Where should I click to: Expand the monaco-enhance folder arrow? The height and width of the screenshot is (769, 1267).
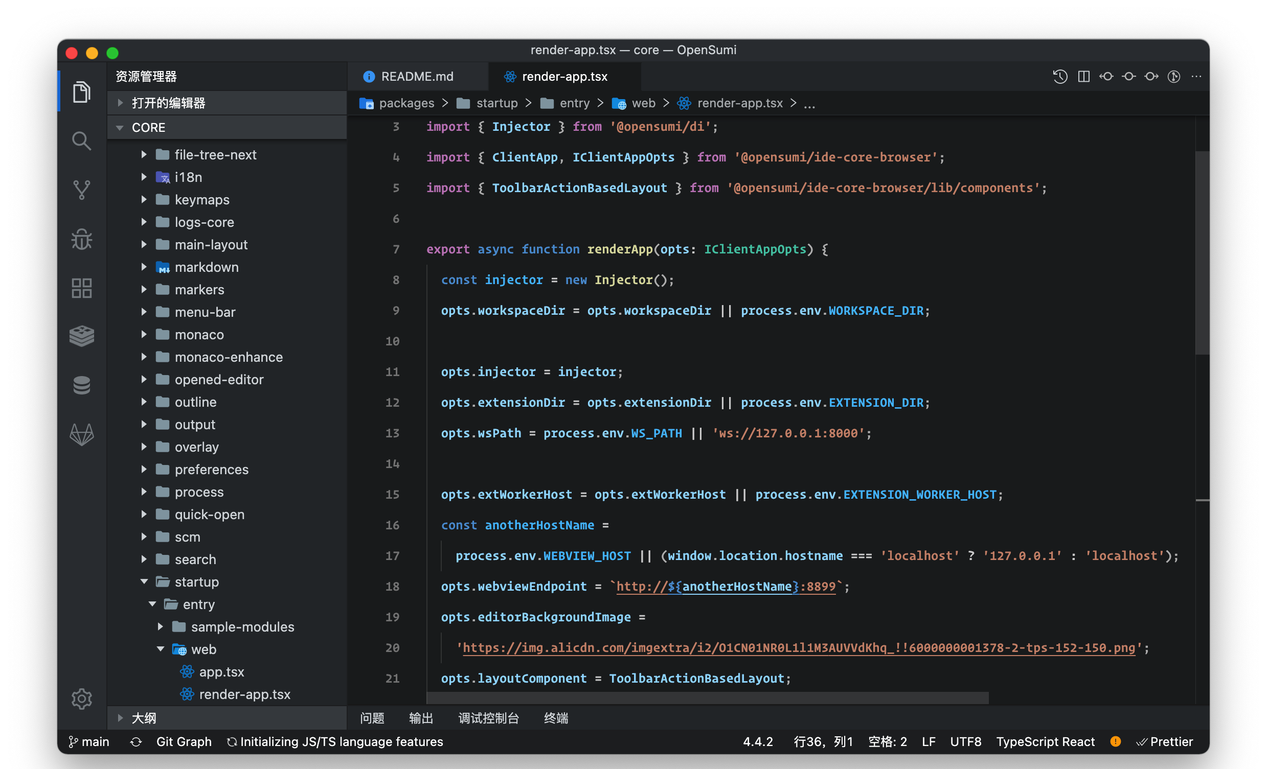click(x=144, y=357)
